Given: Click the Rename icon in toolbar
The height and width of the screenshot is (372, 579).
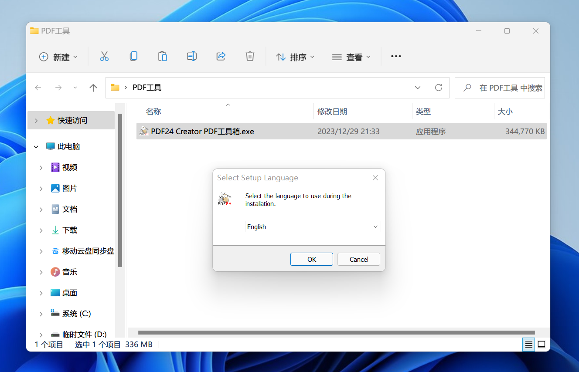Looking at the screenshot, I should click(x=191, y=56).
